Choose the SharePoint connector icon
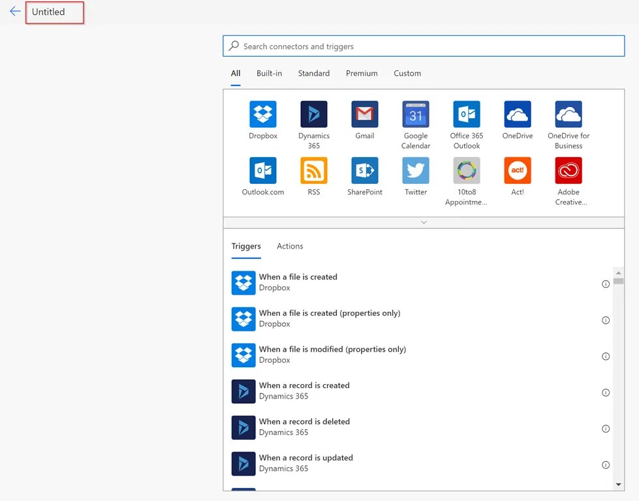 click(365, 170)
